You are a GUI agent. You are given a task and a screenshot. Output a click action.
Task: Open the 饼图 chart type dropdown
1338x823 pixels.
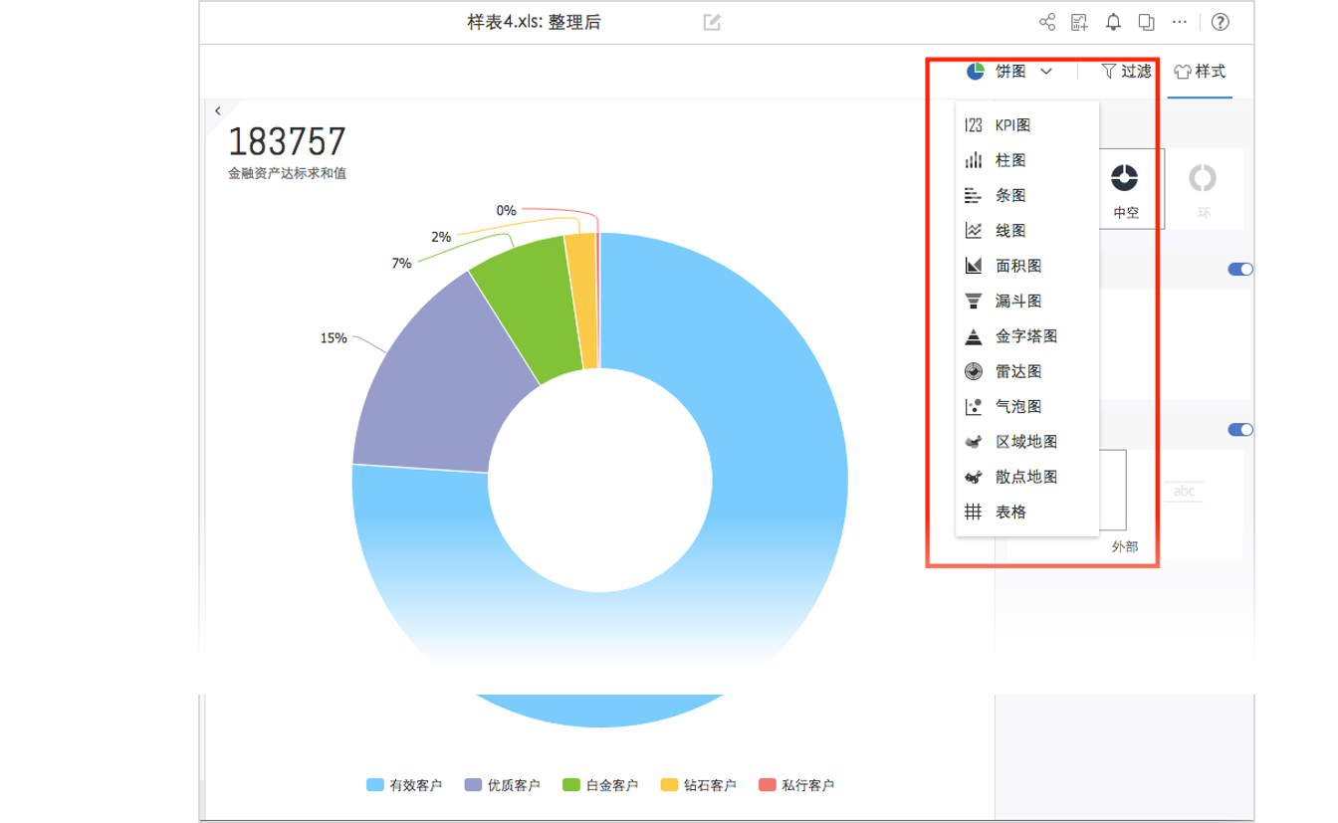pyautogui.click(x=1006, y=71)
